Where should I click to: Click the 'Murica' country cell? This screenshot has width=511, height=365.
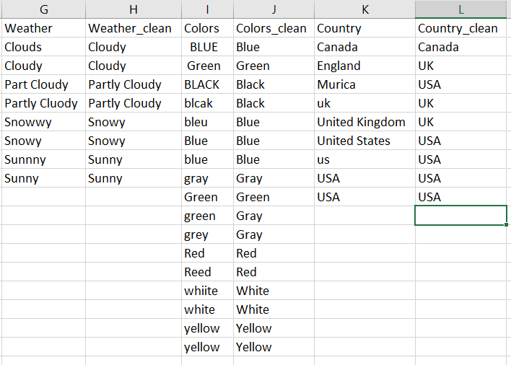pyautogui.click(x=336, y=85)
